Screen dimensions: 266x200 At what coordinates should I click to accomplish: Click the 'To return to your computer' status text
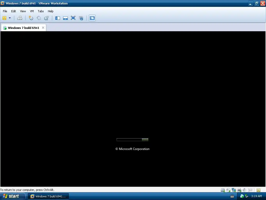pyautogui.click(x=27, y=190)
